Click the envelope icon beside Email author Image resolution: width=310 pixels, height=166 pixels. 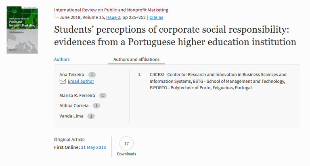tap(63, 81)
